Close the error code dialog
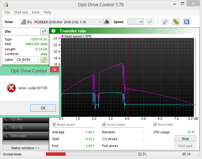Screen dimensions: 202x159 pyautogui.click(x=55, y=70)
